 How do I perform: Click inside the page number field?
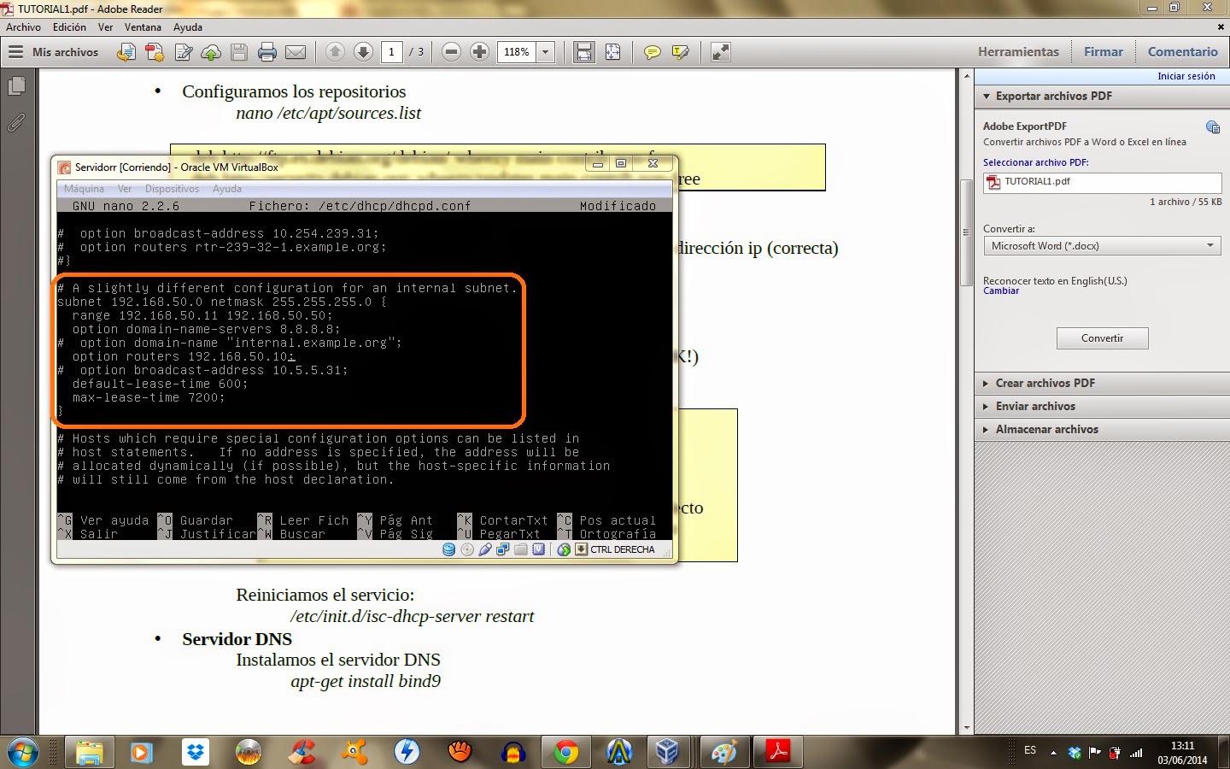(x=392, y=52)
